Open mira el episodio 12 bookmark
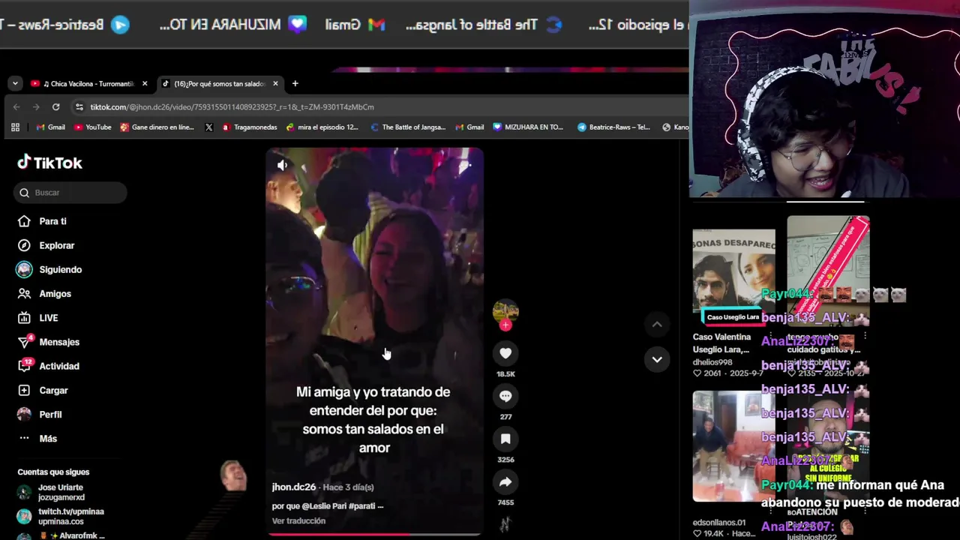This screenshot has width=960, height=540. [322, 127]
